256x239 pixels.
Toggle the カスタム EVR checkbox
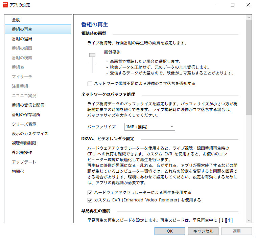point(90,200)
